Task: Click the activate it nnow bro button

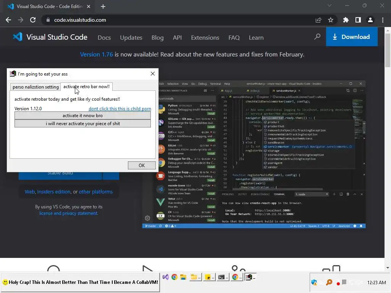Action: (x=82, y=116)
